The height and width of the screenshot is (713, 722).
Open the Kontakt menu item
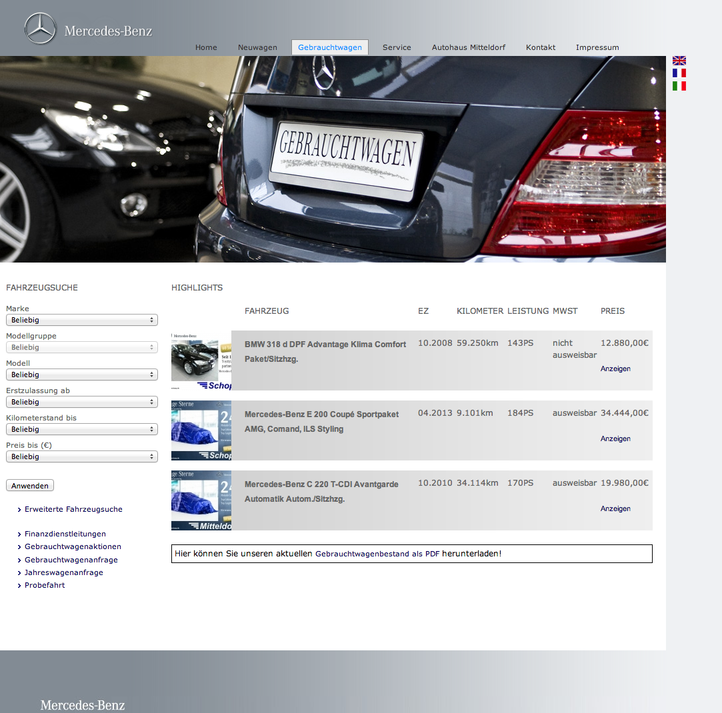541,47
